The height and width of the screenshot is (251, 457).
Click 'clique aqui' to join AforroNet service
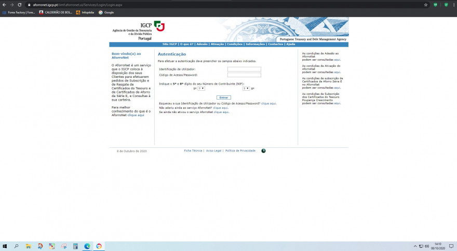(x=220, y=108)
